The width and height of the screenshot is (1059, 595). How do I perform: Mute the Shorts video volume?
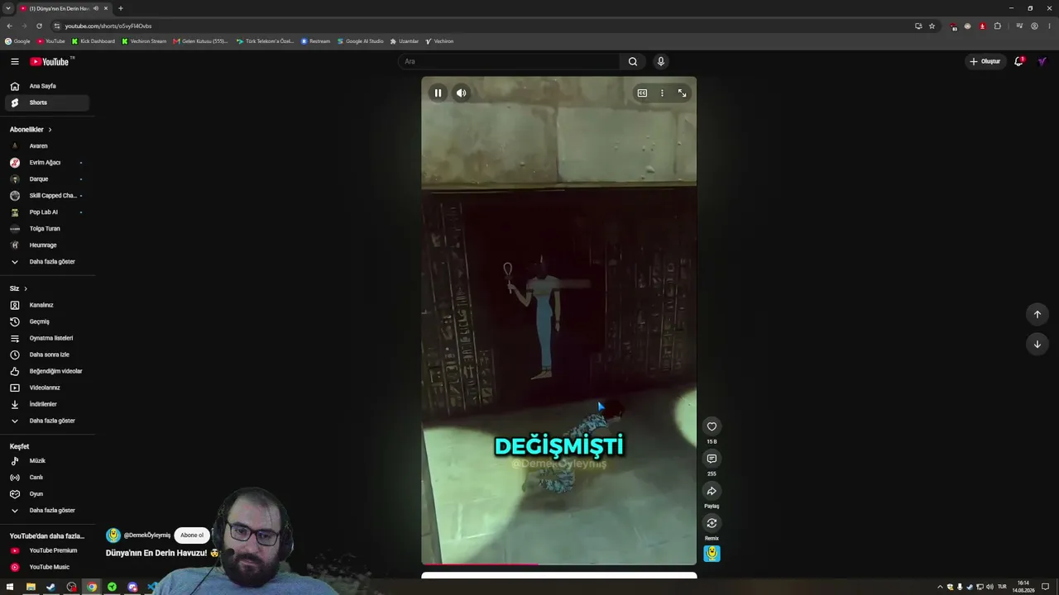point(462,93)
